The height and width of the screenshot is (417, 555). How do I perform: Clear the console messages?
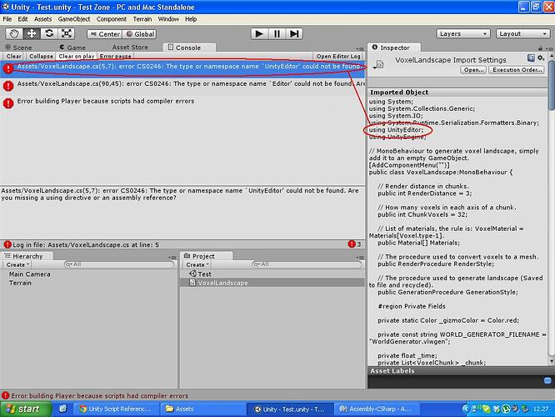pyautogui.click(x=14, y=56)
